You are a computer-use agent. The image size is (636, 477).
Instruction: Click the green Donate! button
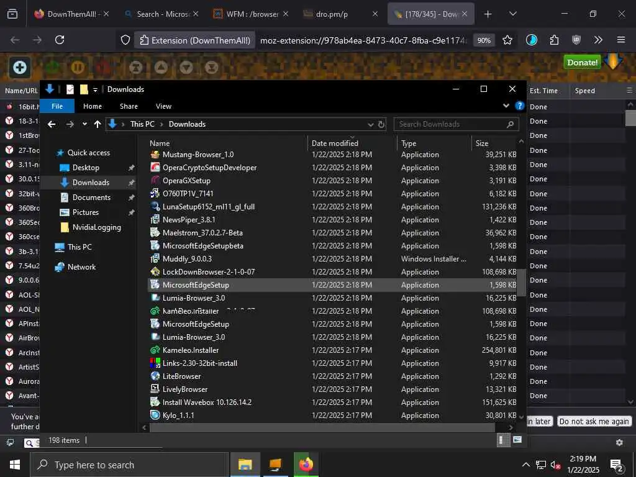pos(582,63)
